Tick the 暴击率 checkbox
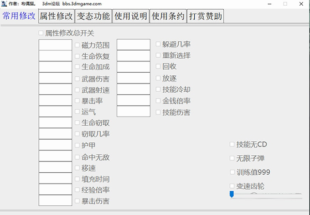The image size is (310, 215). point(77,101)
